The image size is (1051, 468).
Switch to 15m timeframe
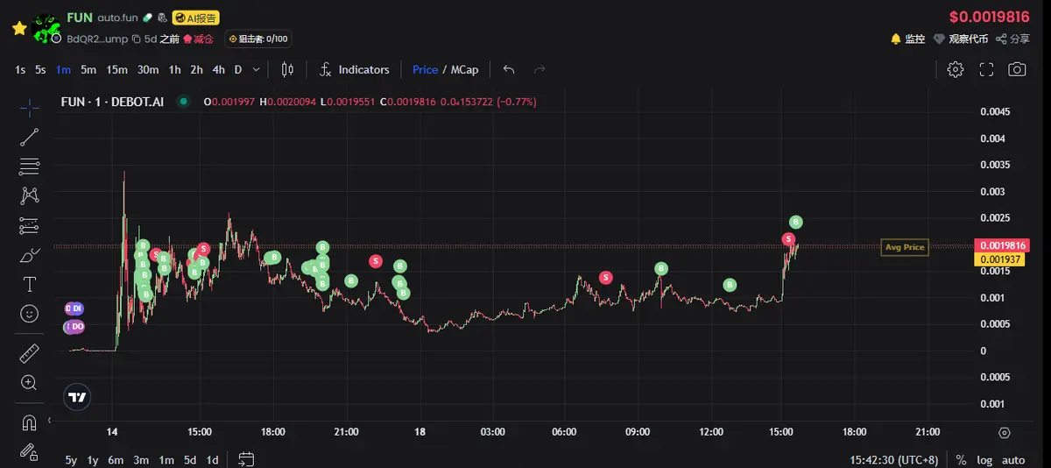pyautogui.click(x=116, y=69)
